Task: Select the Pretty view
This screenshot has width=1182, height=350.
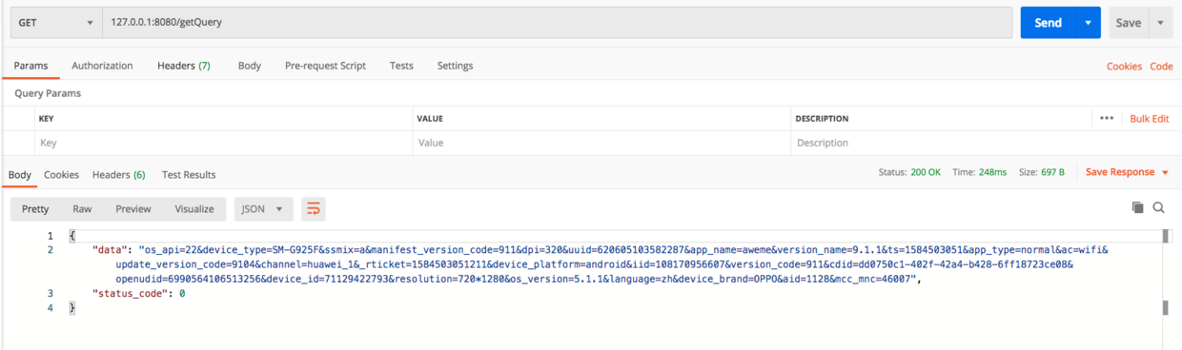Action: (x=35, y=209)
